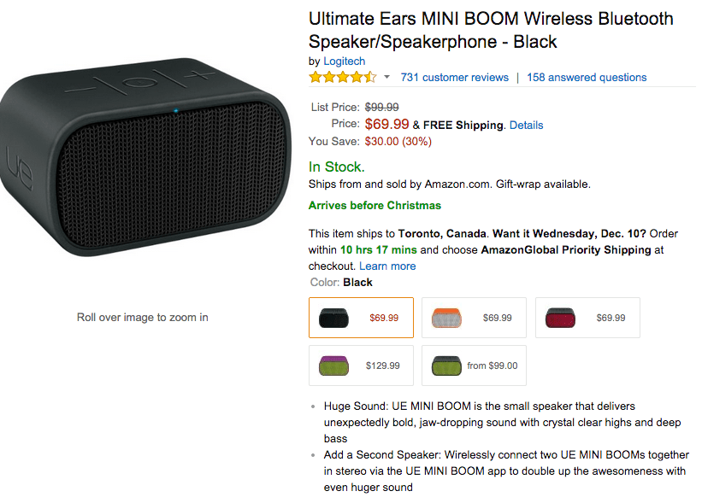
Task: Click the half-filled fifth star
Action: (371, 77)
